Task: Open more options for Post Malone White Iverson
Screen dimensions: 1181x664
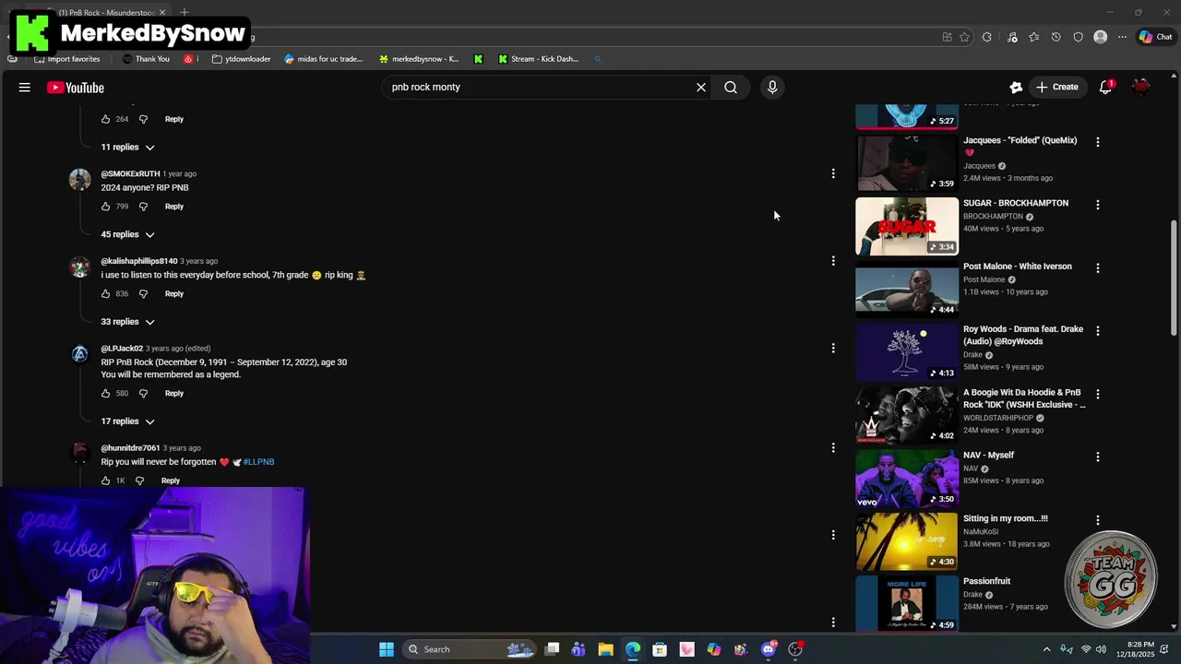Action: 1098,267
